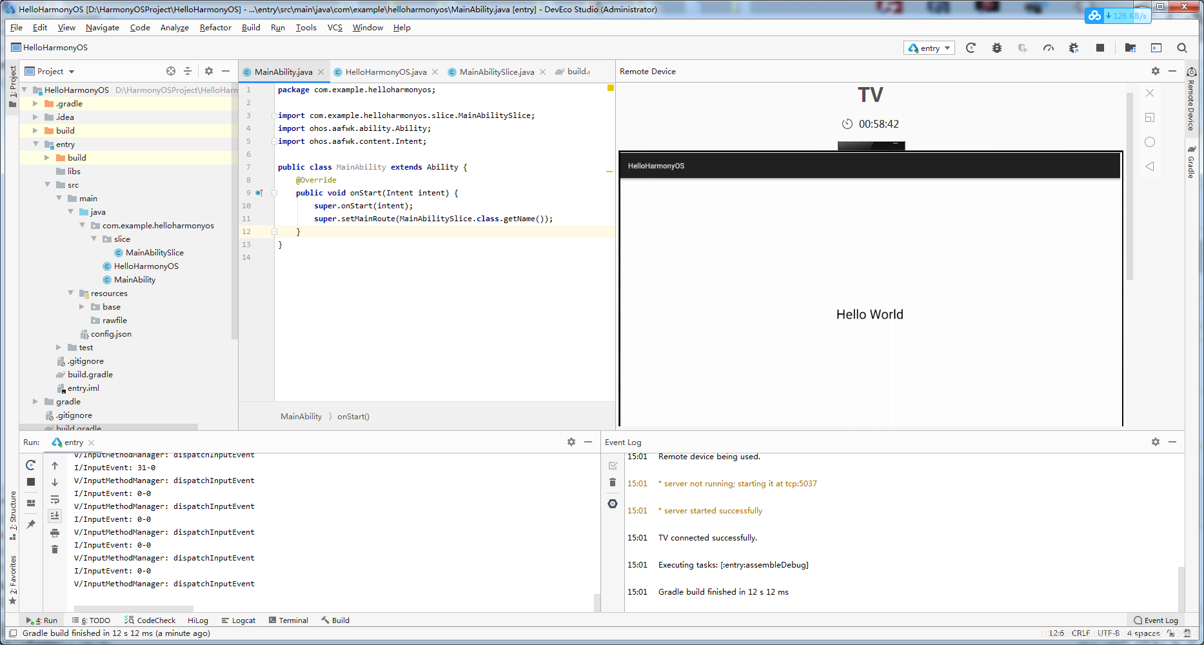Collapse the slice package
Image resolution: width=1204 pixels, height=645 pixels.
click(94, 239)
